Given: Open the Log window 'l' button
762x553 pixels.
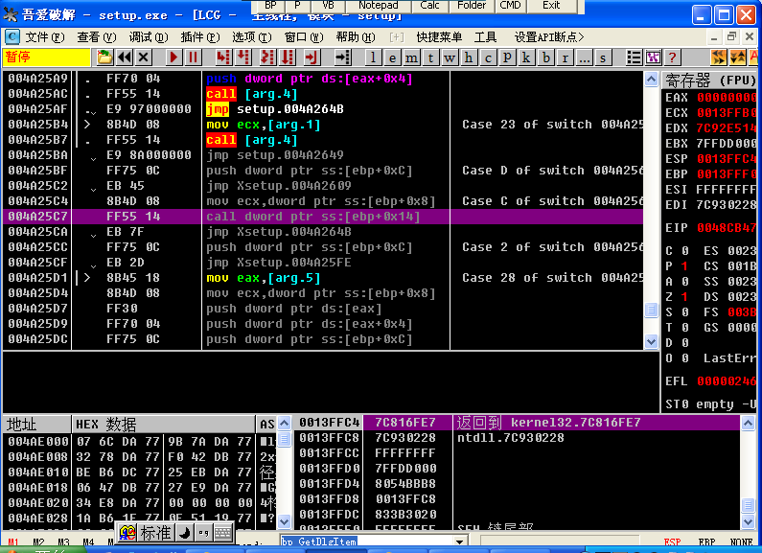Looking at the screenshot, I should pyautogui.click(x=373, y=58).
